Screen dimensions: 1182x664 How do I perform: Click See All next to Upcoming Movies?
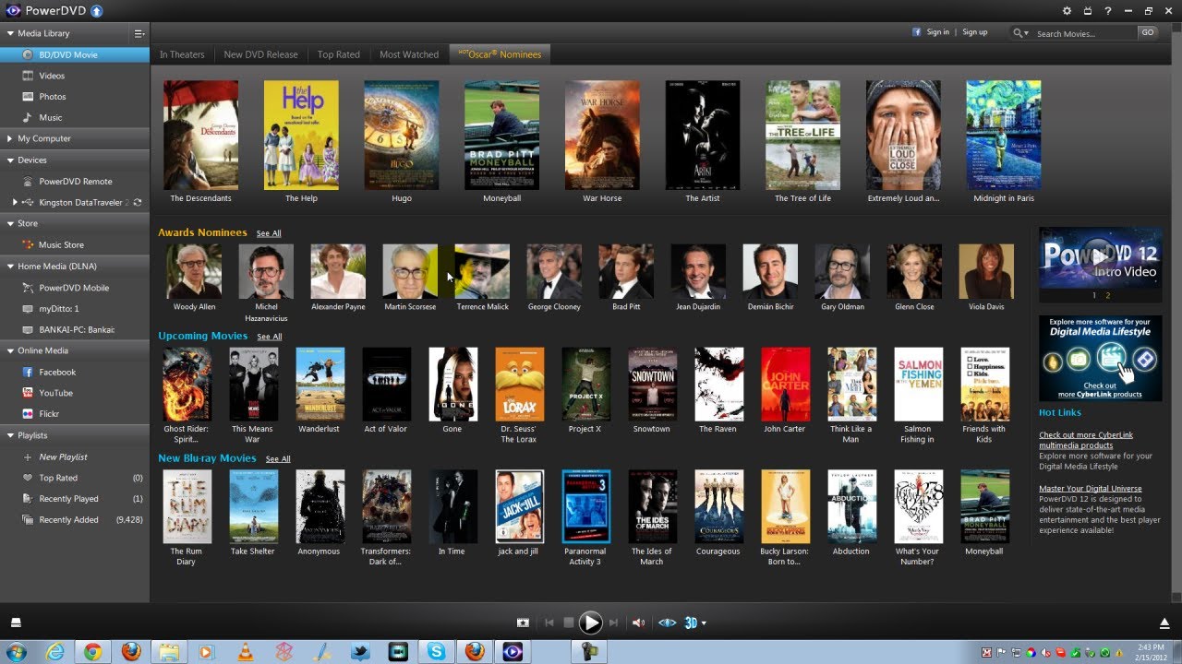click(x=270, y=337)
